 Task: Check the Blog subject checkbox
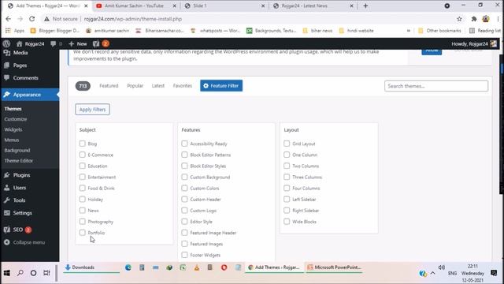click(x=82, y=144)
